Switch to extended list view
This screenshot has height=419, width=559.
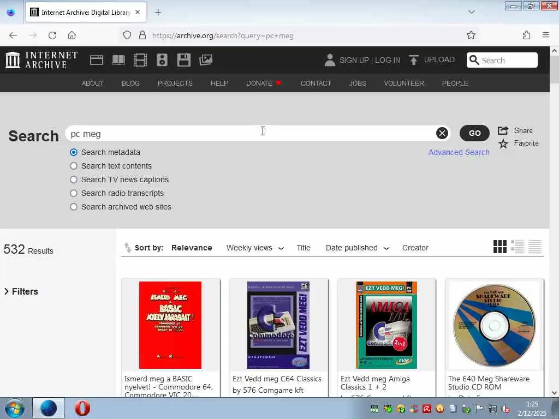518,247
